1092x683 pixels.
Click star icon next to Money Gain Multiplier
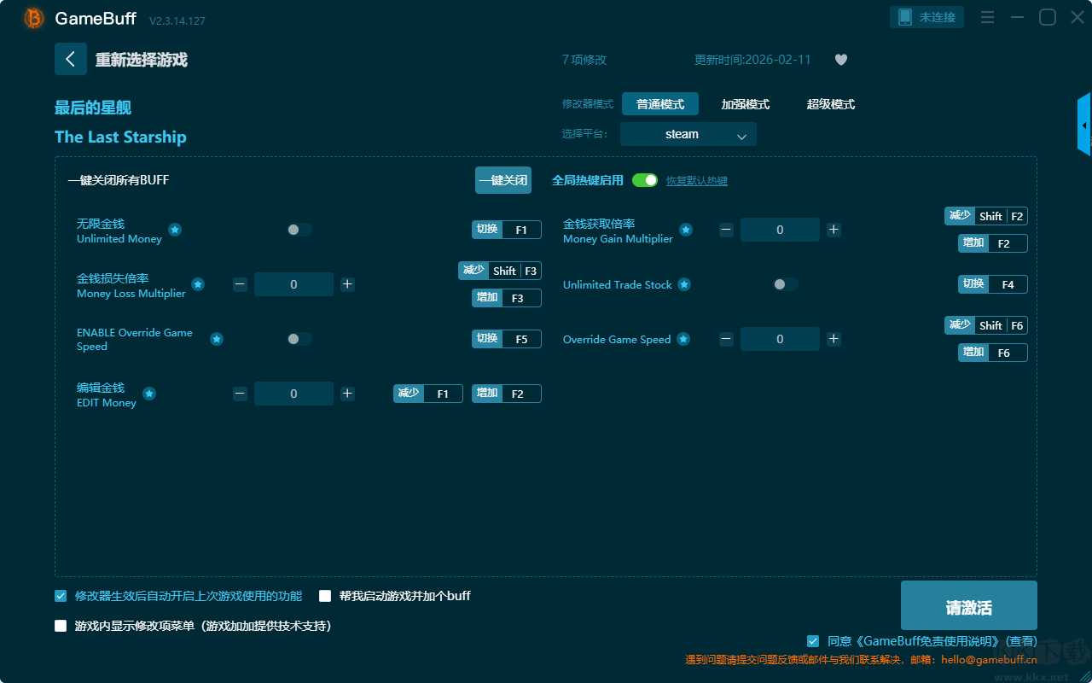click(x=686, y=230)
